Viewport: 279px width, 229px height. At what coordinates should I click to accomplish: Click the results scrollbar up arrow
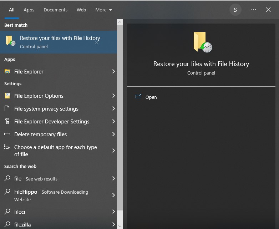click(x=120, y=22)
